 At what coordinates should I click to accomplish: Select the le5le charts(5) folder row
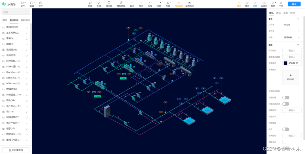tap(15, 83)
